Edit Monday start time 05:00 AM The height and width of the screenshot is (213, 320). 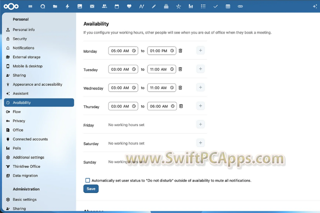click(x=123, y=51)
